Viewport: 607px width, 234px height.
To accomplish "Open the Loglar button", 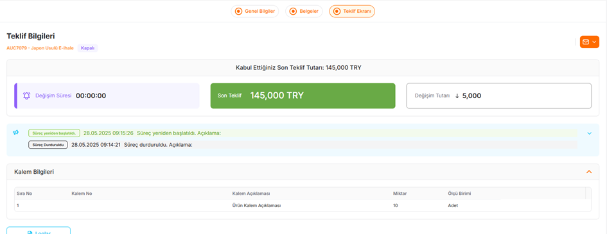I will click(39, 231).
